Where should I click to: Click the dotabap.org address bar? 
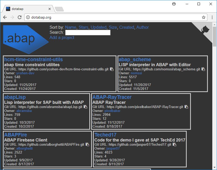(116, 17)
